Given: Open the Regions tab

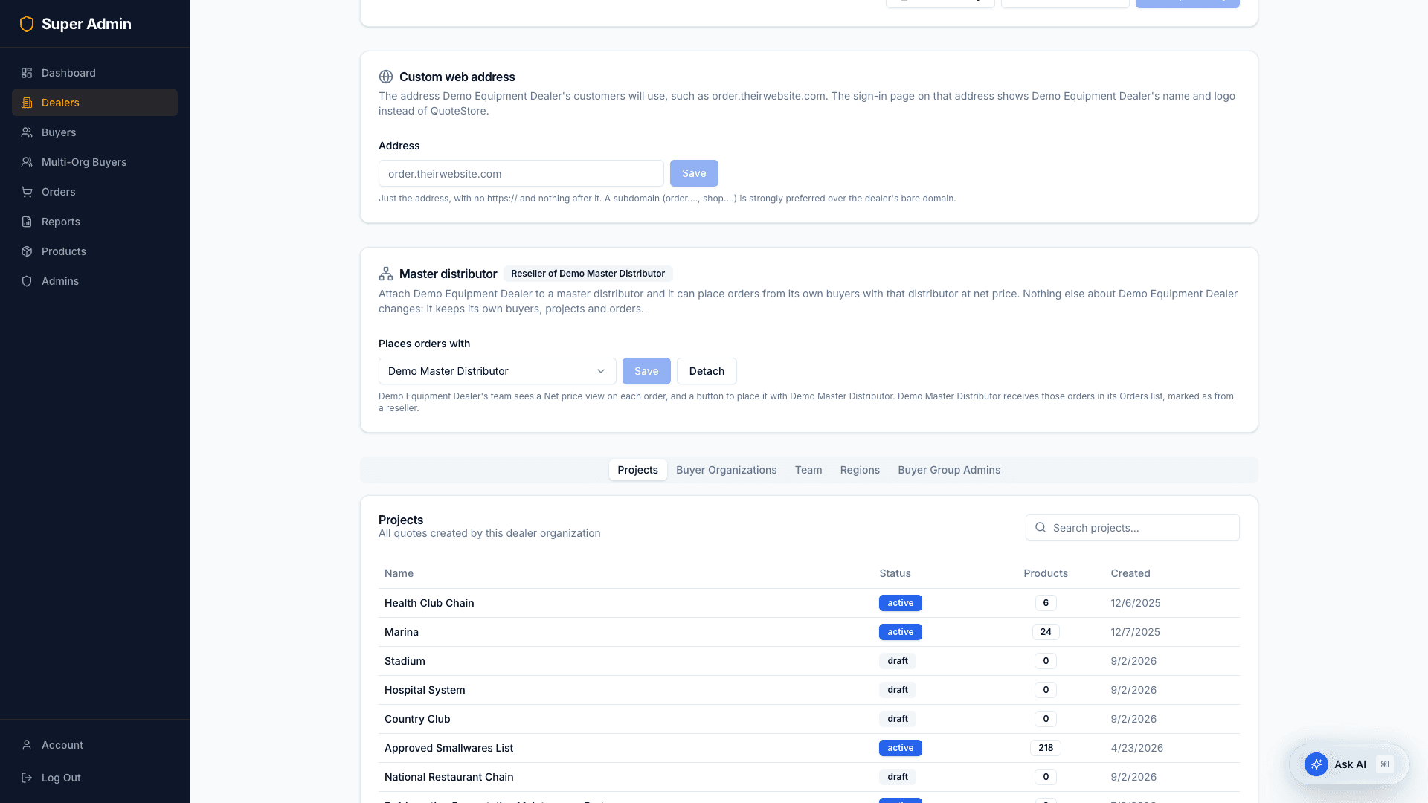Looking at the screenshot, I should click(x=860, y=470).
